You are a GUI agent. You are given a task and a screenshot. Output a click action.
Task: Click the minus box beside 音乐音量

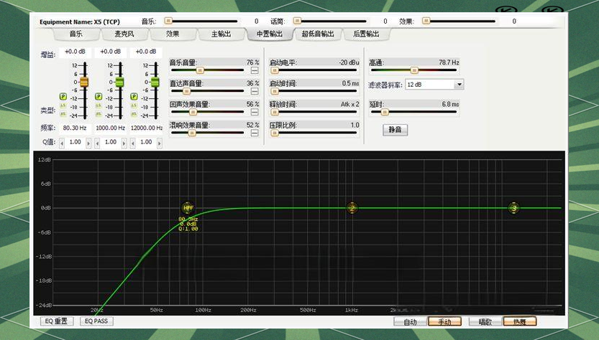tap(255, 70)
